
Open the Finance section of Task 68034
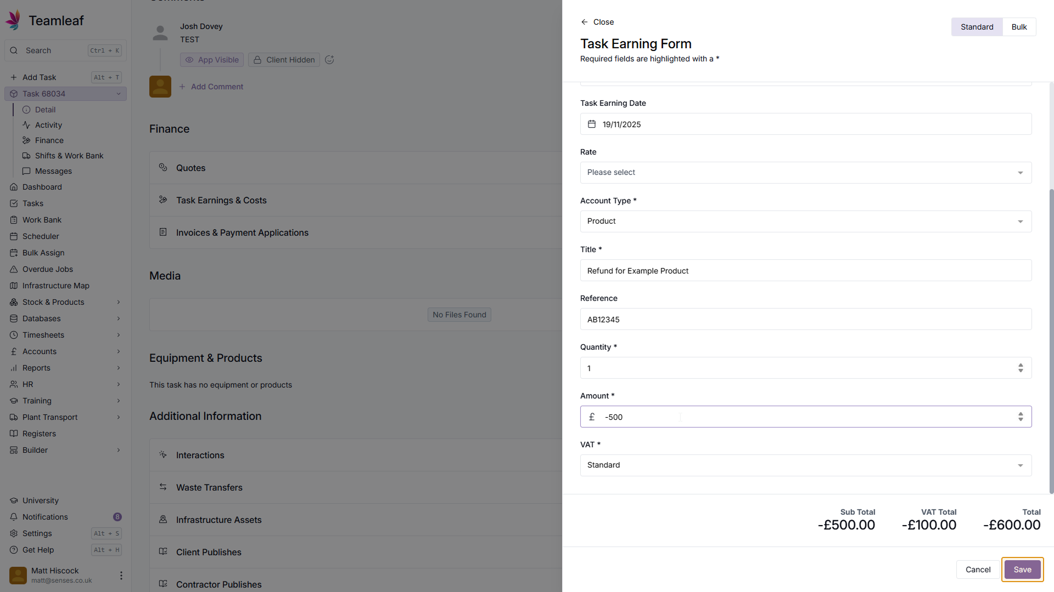pos(49,140)
